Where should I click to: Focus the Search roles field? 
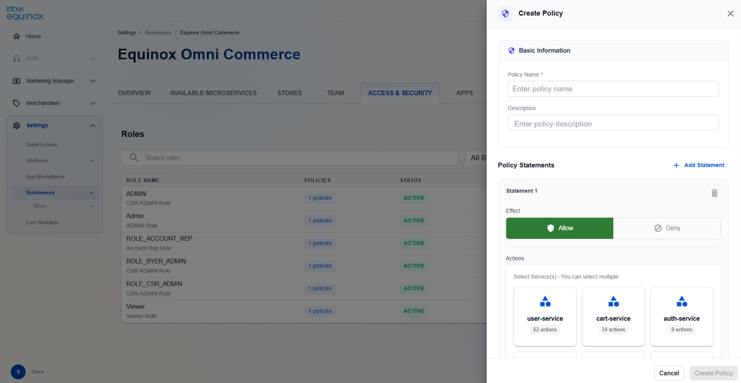[290, 158]
